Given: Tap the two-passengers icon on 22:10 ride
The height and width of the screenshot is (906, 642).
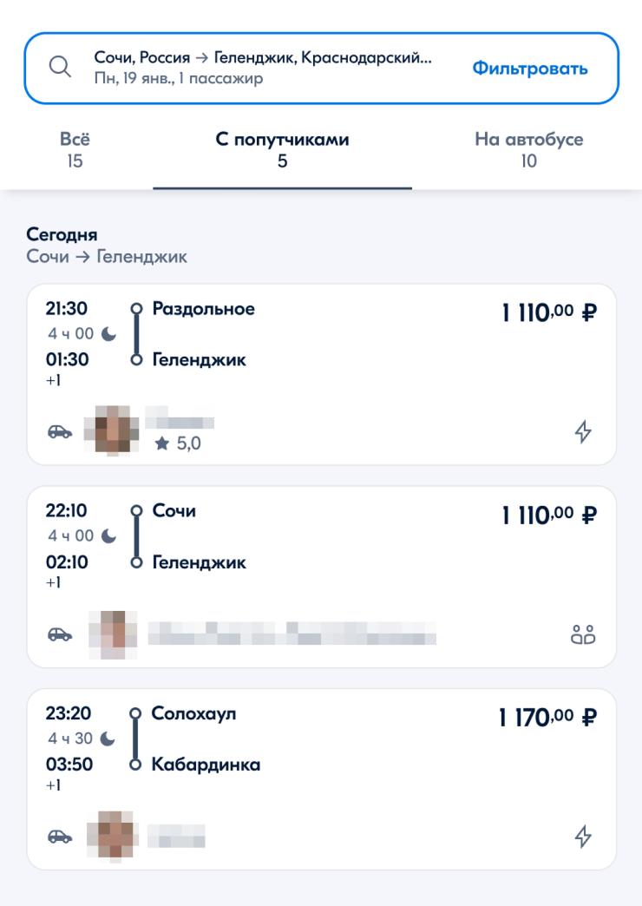Looking at the screenshot, I should (583, 634).
